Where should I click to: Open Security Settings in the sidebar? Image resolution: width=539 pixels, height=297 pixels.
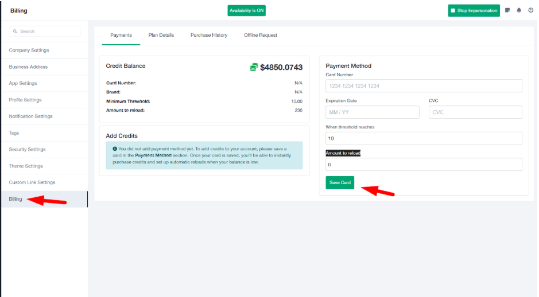[27, 150]
